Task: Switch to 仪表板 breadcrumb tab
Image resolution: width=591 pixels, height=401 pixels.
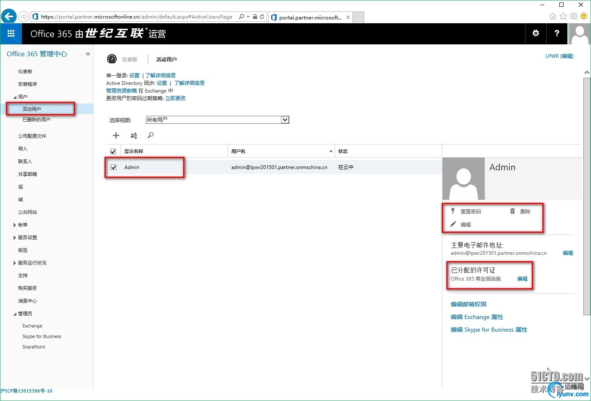Action: (x=130, y=60)
